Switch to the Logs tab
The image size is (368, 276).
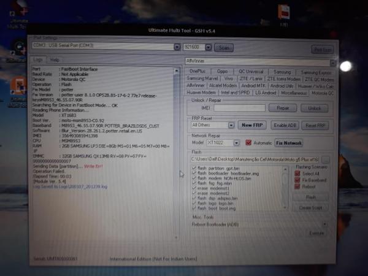point(38,59)
